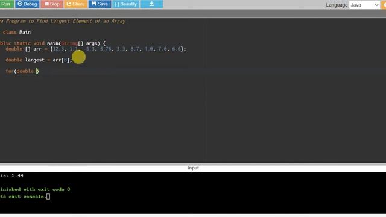Screen dimensions: 386x217
Task: Click the value 3.3 in array
Action: 121,49
